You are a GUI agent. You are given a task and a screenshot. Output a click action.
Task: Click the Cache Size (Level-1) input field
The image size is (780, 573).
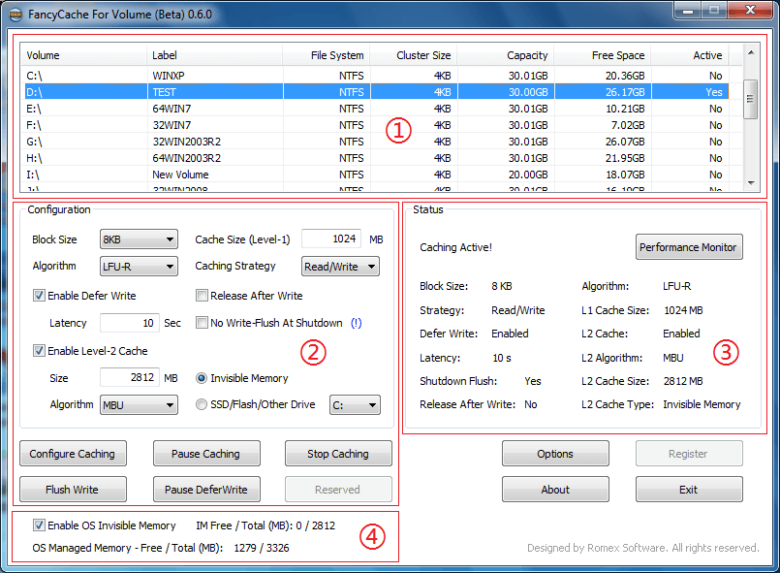pyautogui.click(x=331, y=239)
